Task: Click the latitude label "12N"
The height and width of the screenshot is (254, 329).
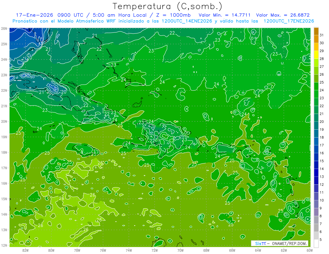Action: pos(4,245)
